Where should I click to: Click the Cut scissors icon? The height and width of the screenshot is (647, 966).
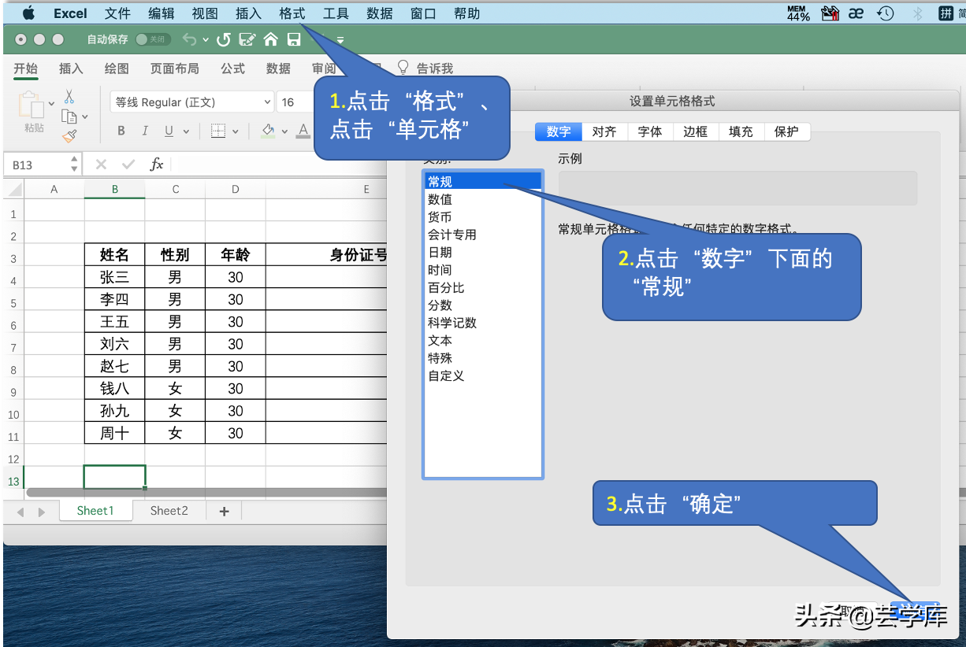point(69,97)
